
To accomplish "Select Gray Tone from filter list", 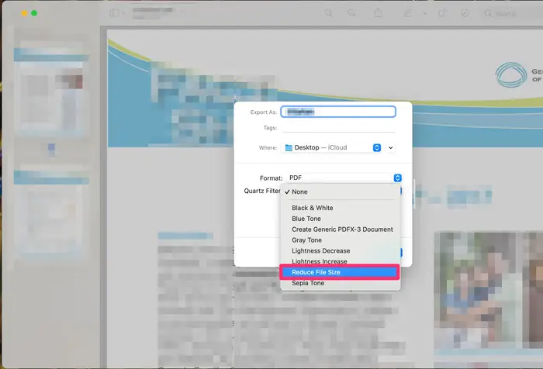I will click(306, 240).
